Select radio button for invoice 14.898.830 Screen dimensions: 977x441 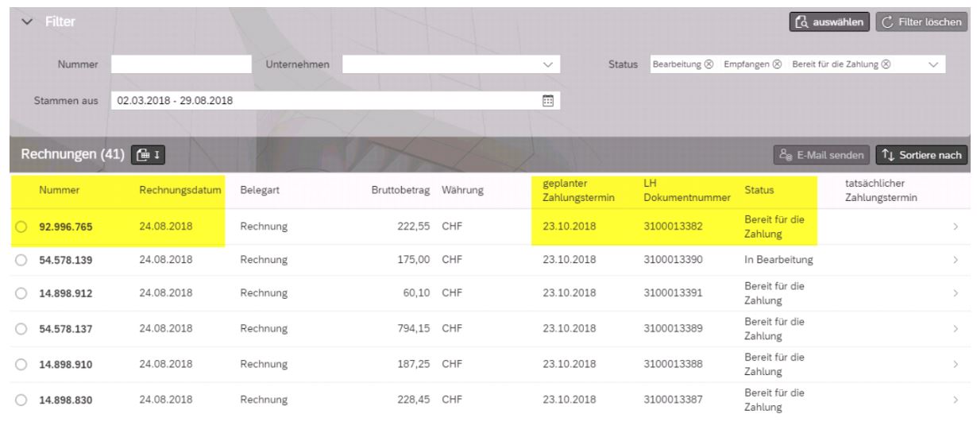[x=21, y=400]
